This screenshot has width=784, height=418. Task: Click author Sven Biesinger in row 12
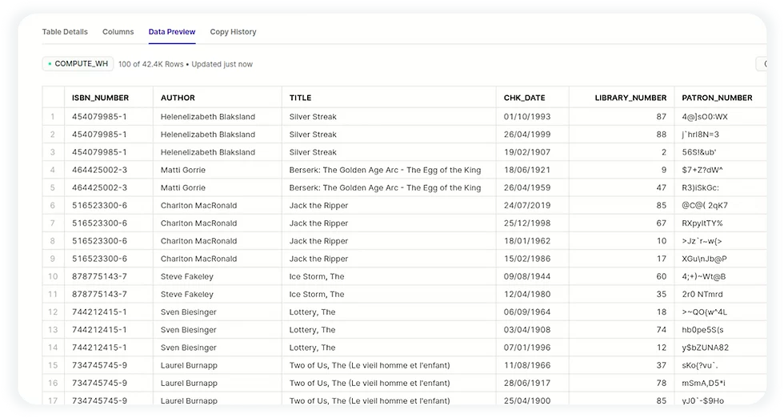[189, 311]
